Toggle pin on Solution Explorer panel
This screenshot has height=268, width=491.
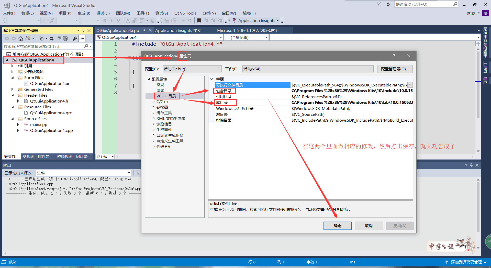click(83, 31)
